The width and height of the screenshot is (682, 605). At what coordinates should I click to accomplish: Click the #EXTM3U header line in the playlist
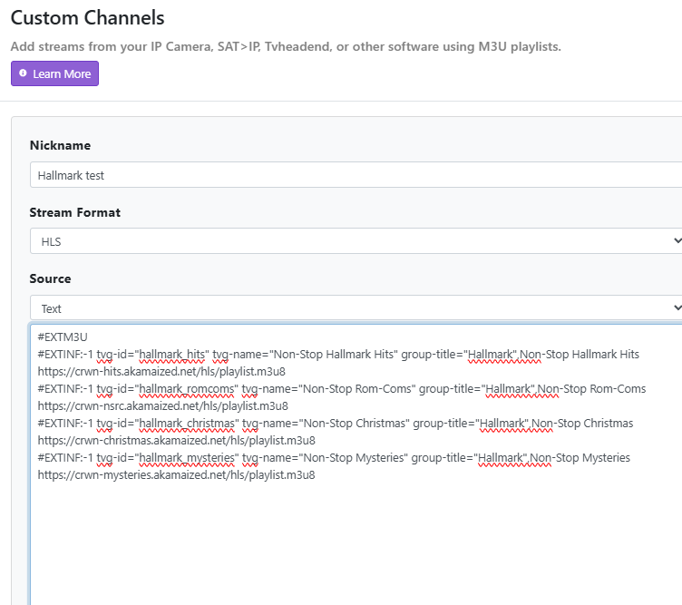point(63,337)
